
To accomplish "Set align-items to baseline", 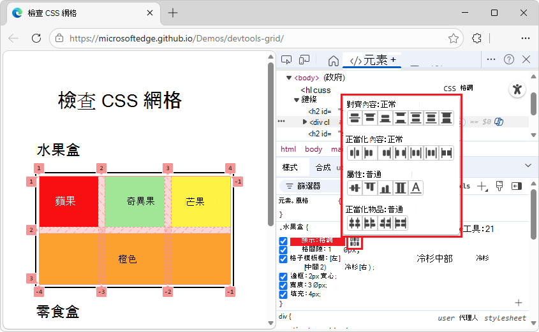I will click(x=416, y=188).
